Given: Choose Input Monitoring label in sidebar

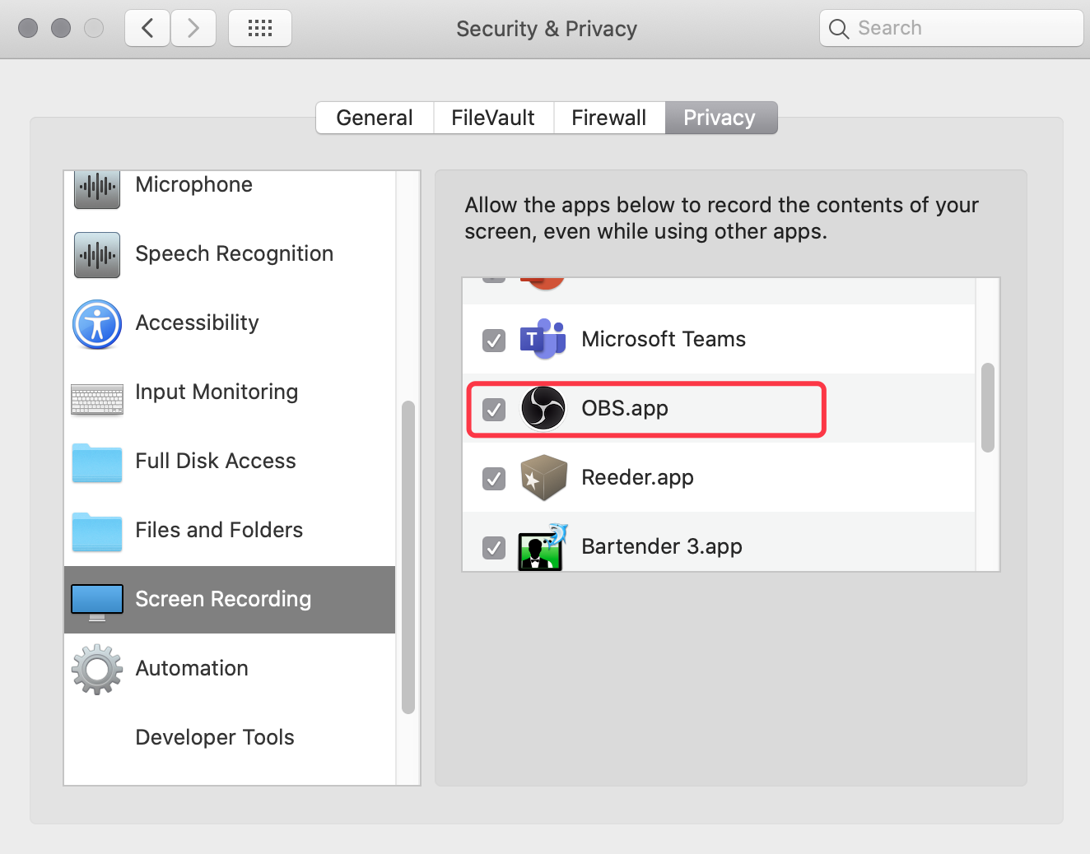Looking at the screenshot, I should 217,392.
